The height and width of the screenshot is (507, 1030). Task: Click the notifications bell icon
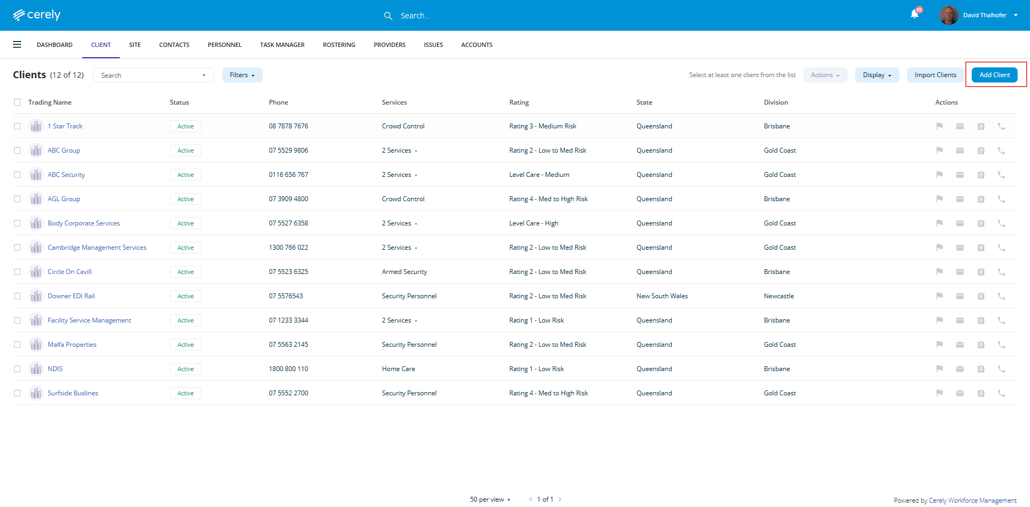tap(915, 15)
